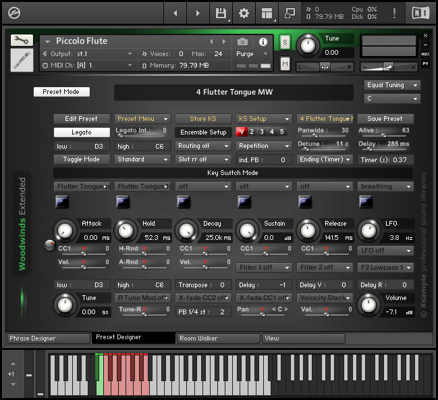Screen dimensions: 438x400
Task: Open the LFO off dropdown
Action: pyautogui.click(x=385, y=251)
